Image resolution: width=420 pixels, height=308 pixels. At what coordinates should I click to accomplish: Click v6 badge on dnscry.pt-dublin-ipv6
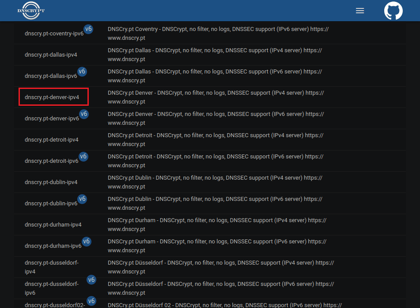[82, 199]
